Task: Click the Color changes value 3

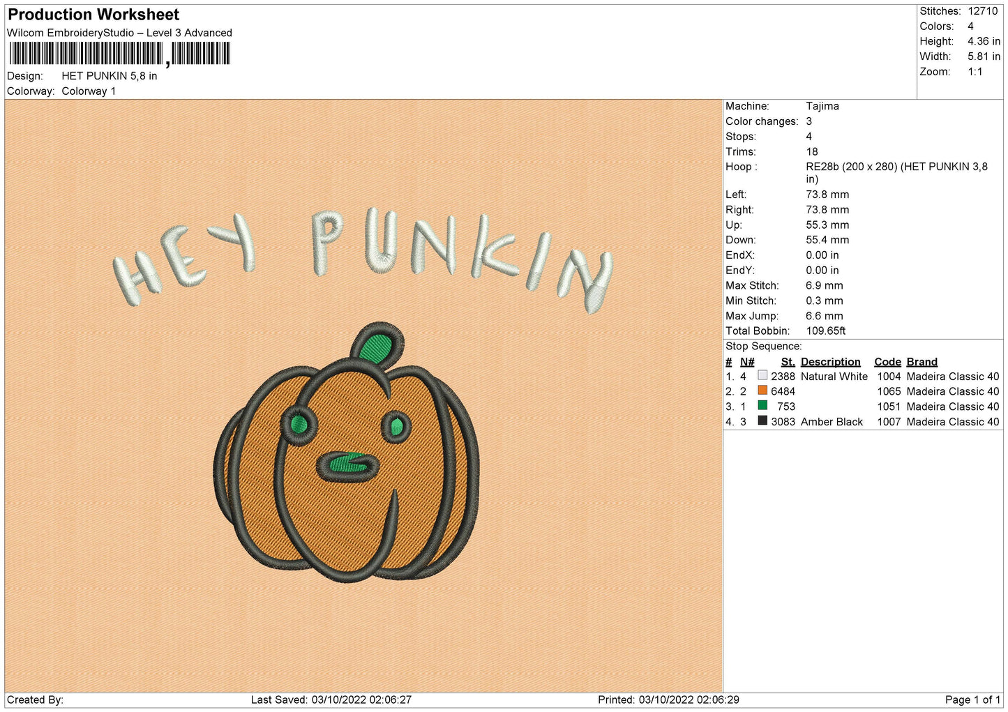Action: point(809,121)
